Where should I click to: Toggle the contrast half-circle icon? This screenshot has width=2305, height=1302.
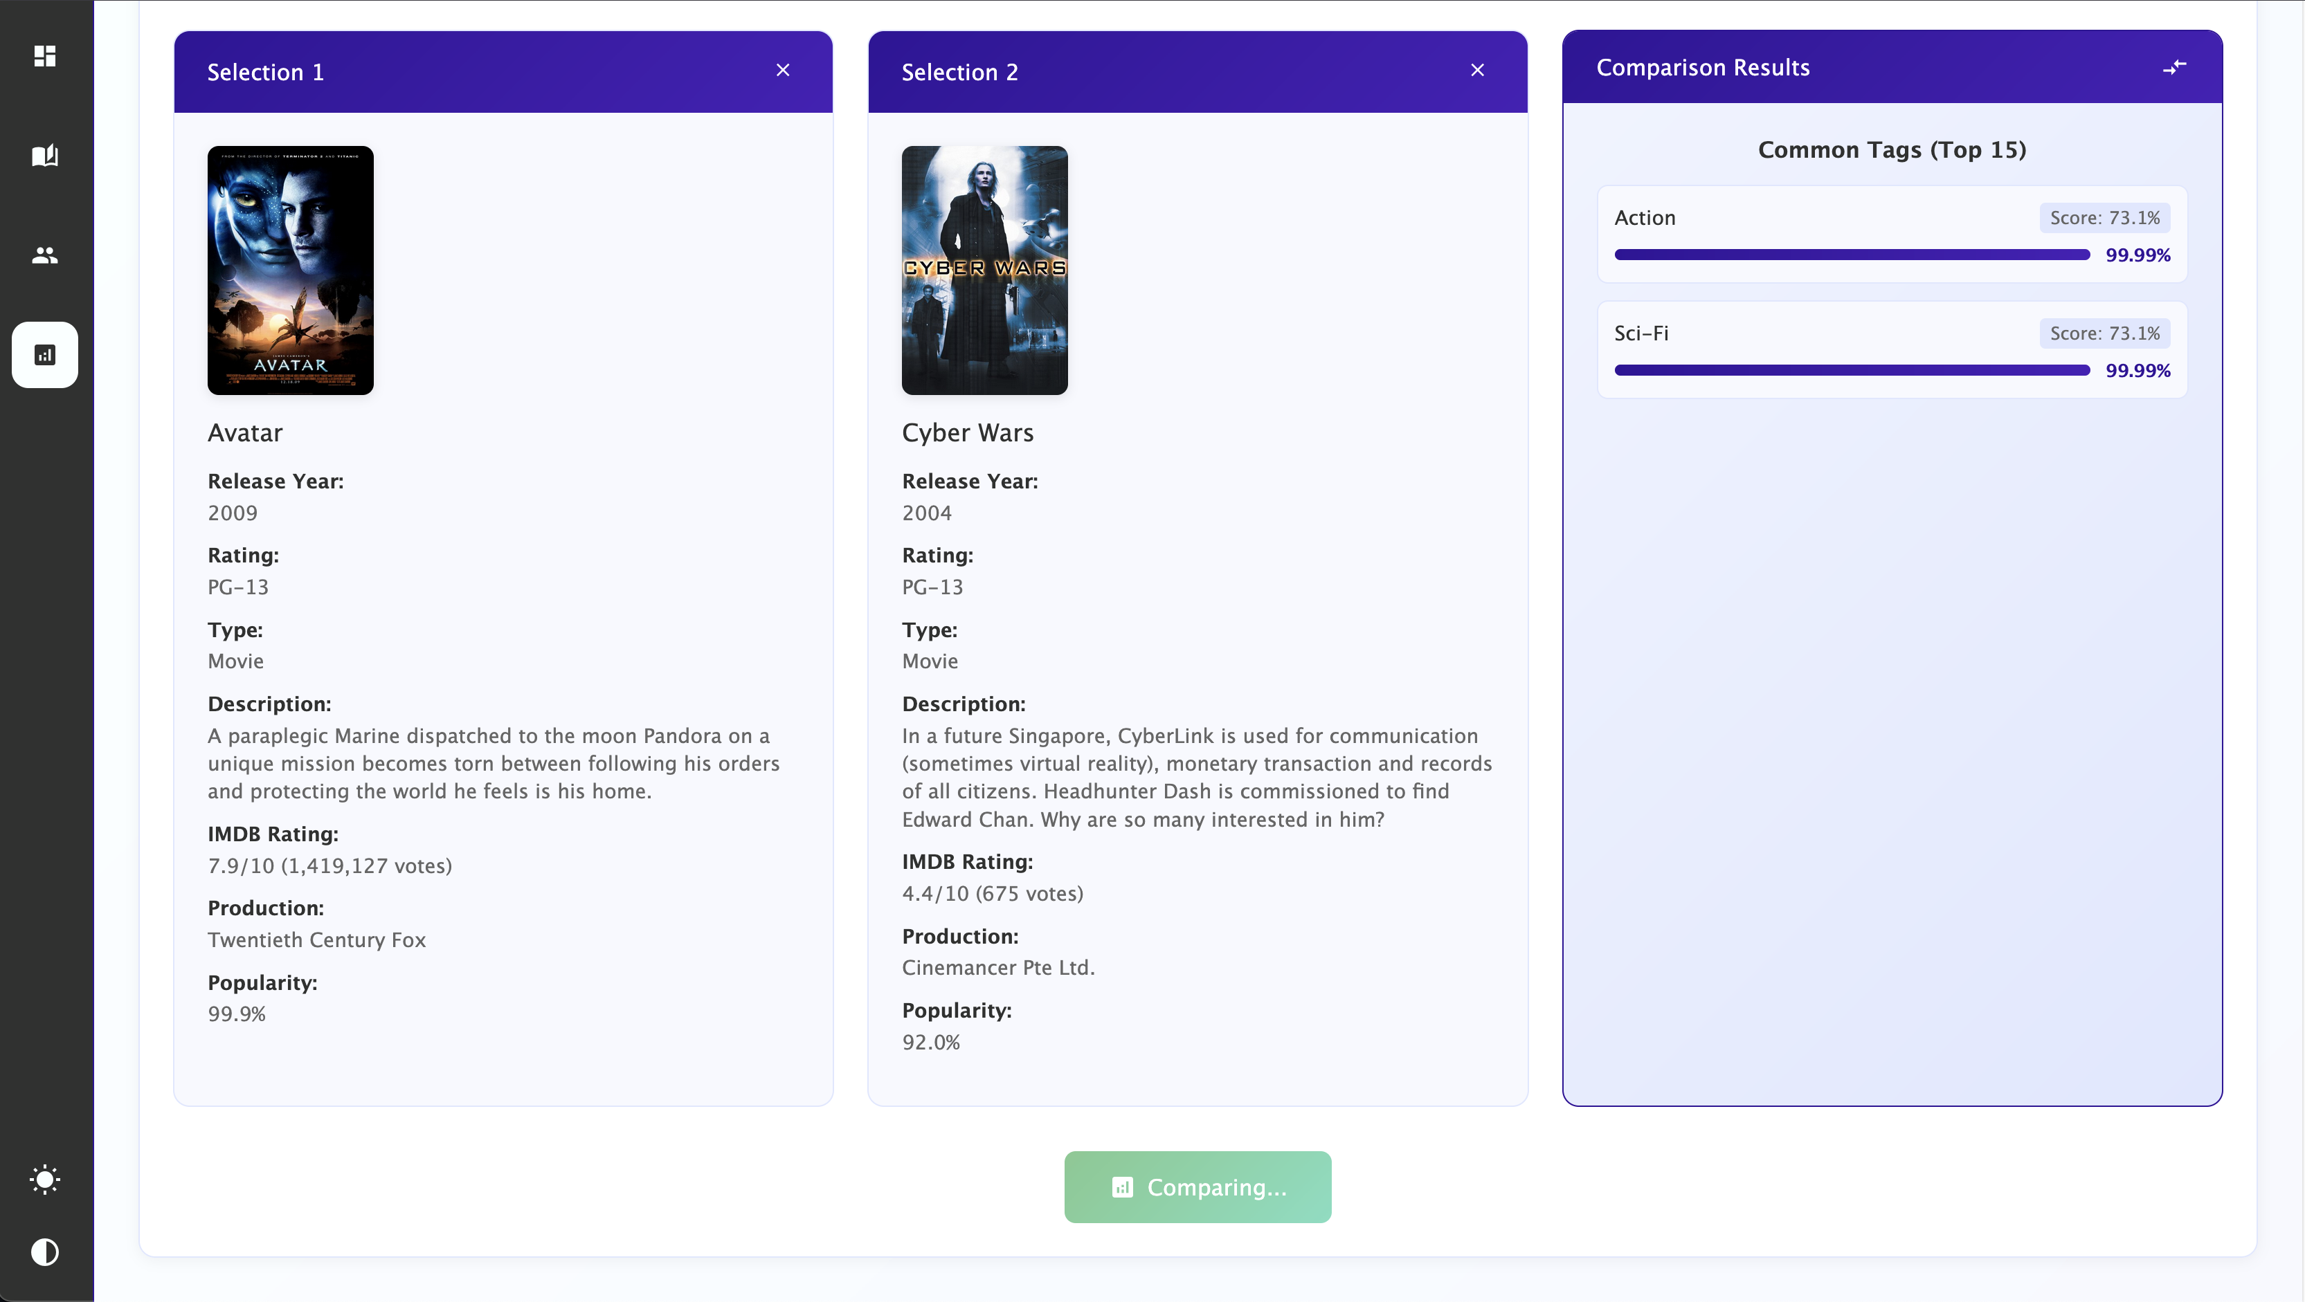tap(45, 1252)
